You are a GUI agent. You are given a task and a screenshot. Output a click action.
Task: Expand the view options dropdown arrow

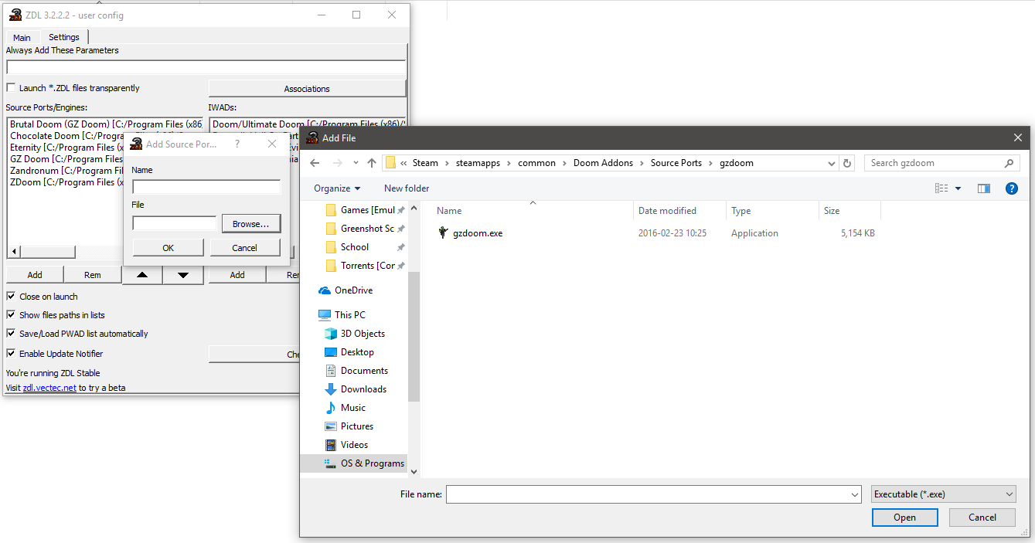click(958, 188)
